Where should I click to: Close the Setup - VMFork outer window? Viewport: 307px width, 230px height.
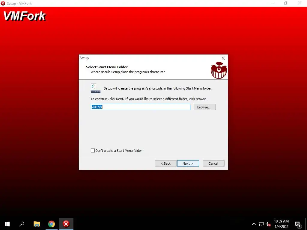tap(300, 3)
